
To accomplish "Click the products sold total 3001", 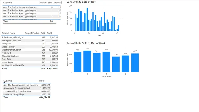I will [43, 68].
